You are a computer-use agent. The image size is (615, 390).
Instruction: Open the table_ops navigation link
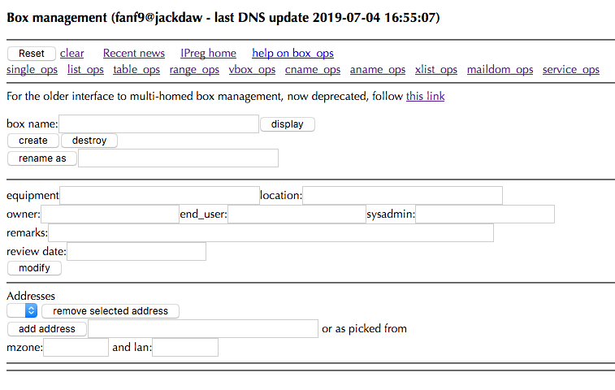[136, 70]
